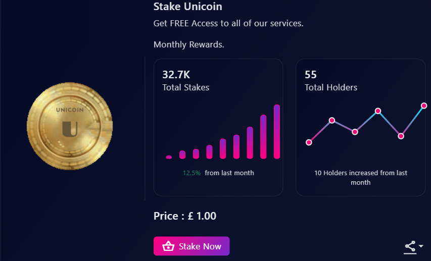Click the basket icon on Stake Now
This screenshot has width=431, height=261.
coord(168,246)
